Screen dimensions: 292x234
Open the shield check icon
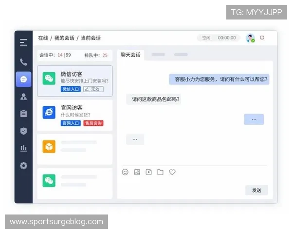(23, 131)
